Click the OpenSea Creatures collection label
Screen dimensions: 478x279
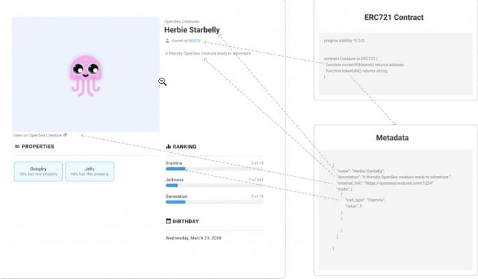182,22
